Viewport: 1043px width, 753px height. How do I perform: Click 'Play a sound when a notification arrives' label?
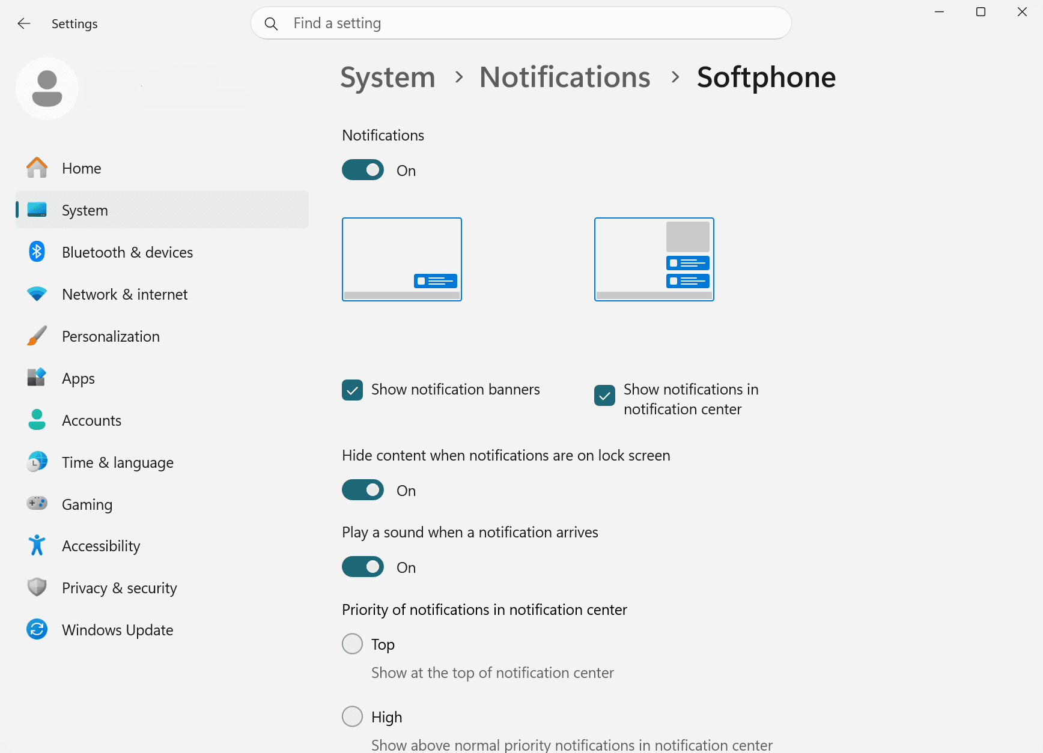(470, 532)
